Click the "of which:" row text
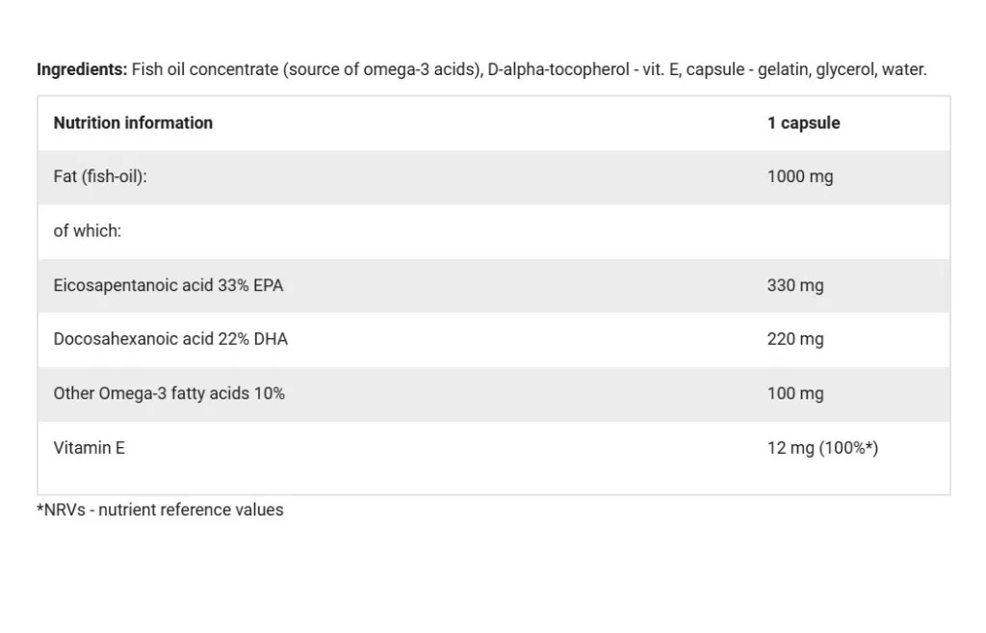This screenshot has height=633, width=986. (88, 231)
